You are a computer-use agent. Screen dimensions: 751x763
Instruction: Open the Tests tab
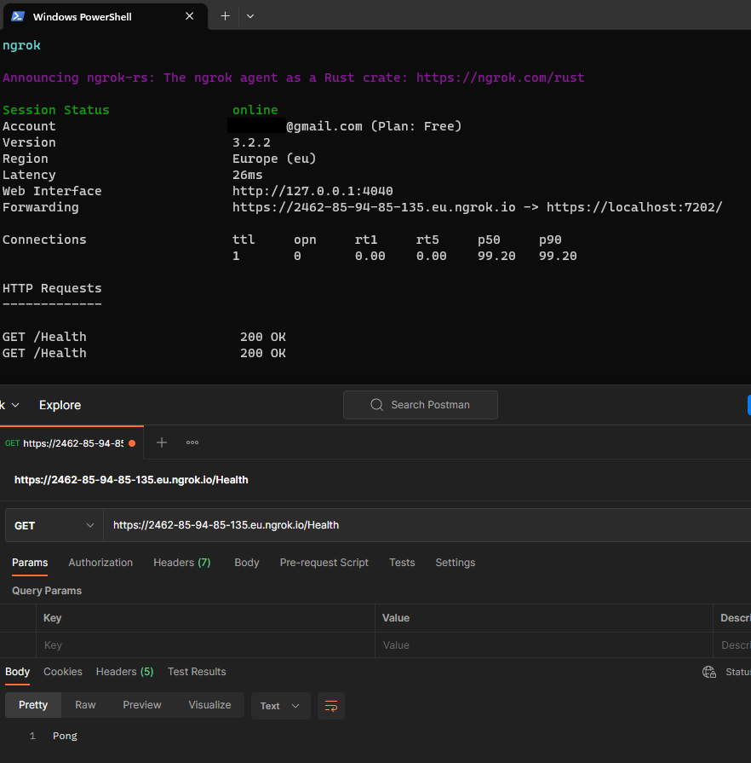point(402,563)
